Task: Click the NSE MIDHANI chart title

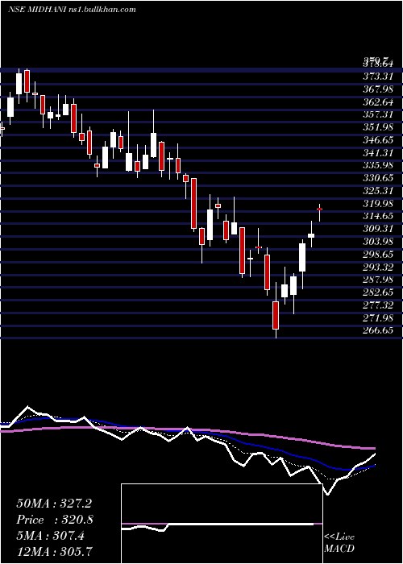Action: tap(72, 10)
